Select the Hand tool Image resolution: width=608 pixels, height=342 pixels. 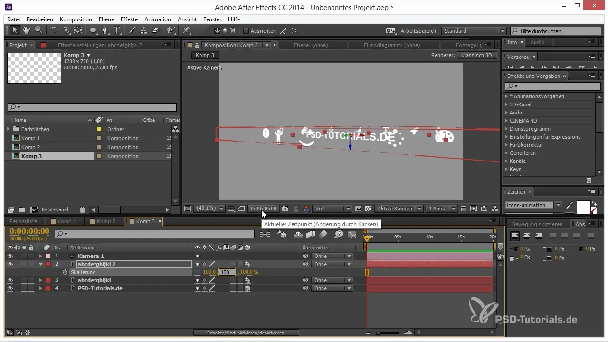click(x=27, y=30)
